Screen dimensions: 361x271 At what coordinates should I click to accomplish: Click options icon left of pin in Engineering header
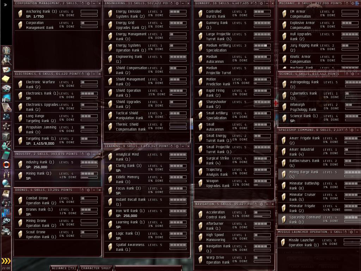(x=172, y=3)
